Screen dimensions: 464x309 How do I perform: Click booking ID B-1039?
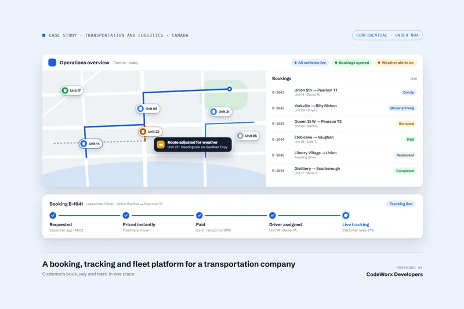[x=278, y=171]
